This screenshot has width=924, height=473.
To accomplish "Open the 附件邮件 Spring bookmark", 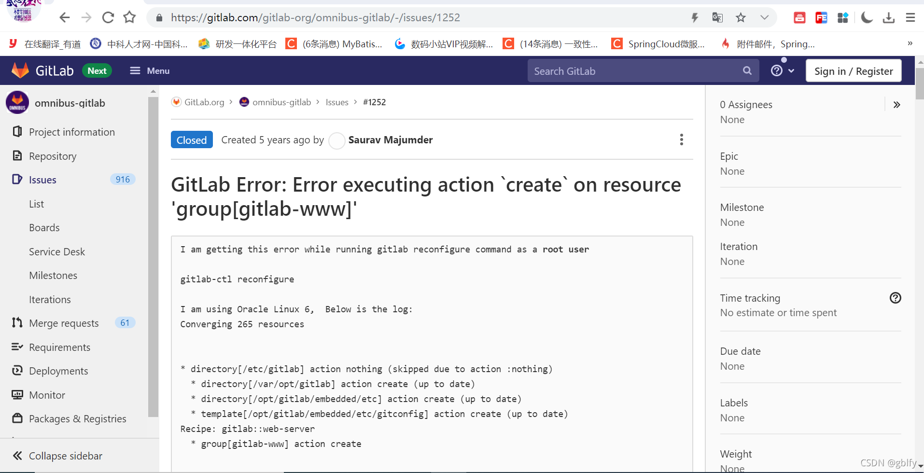I will (x=768, y=44).
